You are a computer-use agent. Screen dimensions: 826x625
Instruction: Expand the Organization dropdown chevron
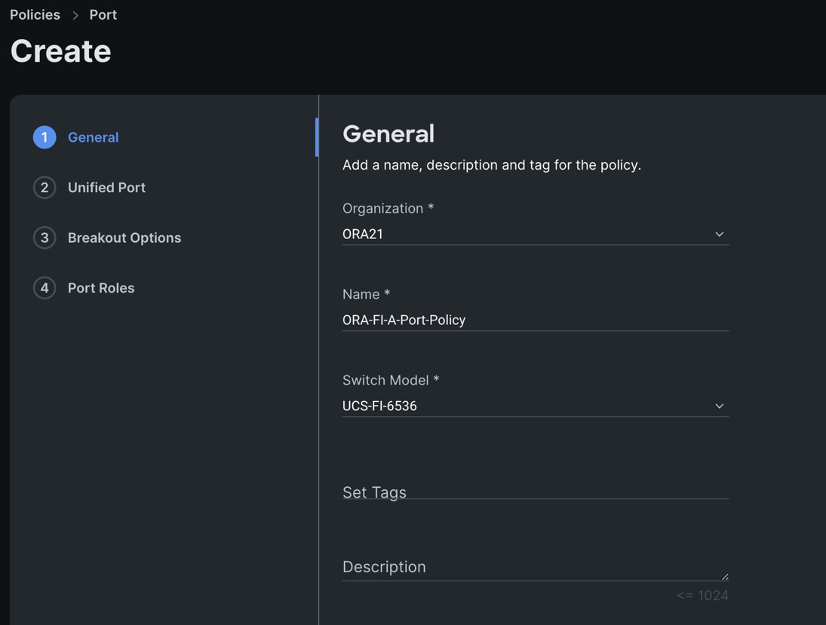(x=719, y=234)
